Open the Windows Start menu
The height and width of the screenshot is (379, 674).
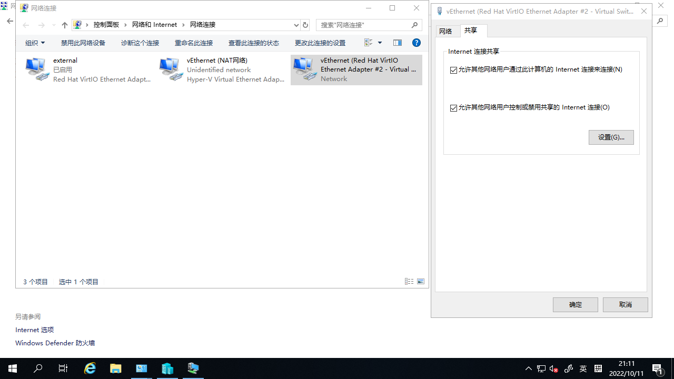[x=13, y=368]
